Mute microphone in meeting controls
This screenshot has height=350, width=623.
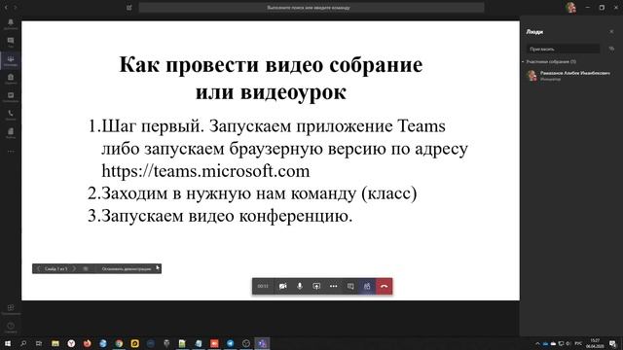pyautogui.click(x=300, y=286)
